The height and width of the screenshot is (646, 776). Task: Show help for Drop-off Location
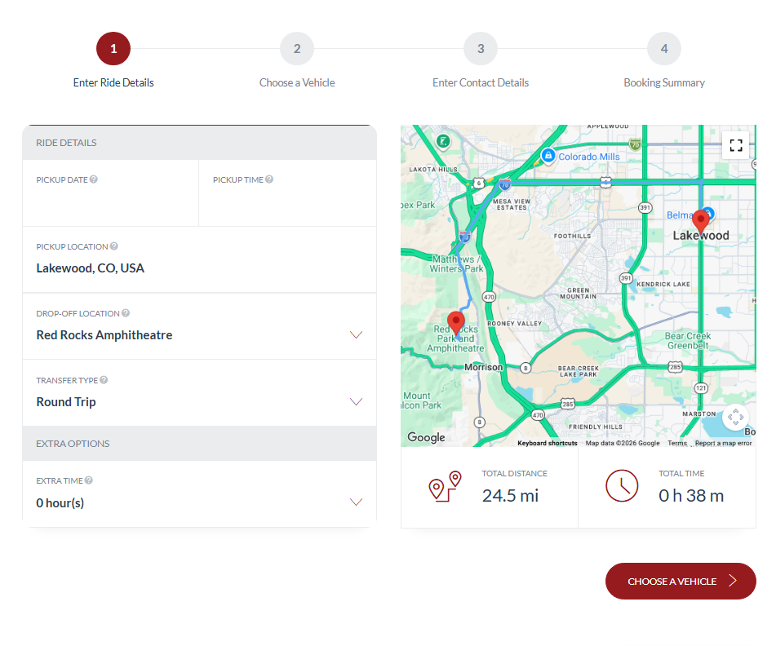126,312
